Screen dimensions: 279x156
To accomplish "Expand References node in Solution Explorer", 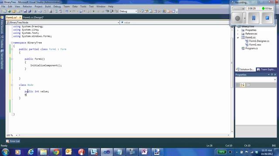I will [x=238, y=34].
